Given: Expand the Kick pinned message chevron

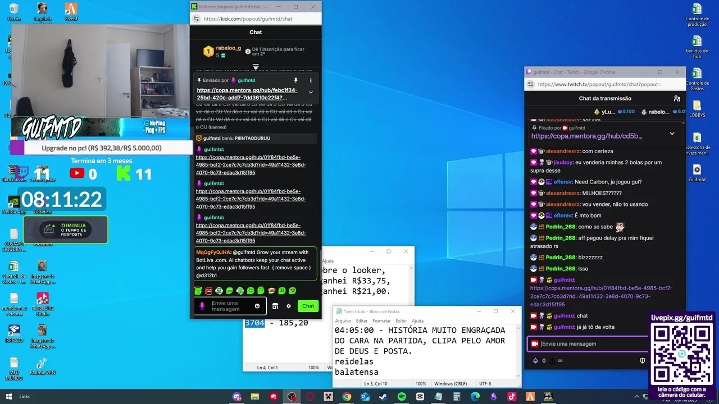Looking at the screenshot, I should click(311, 93).
